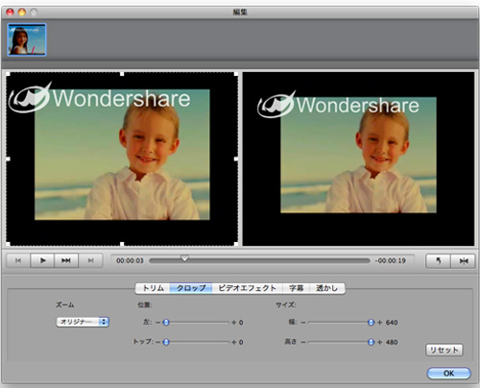Click the left-middle crop handle
The height and width of the screenshot is (388, 480).
[8, 158]
